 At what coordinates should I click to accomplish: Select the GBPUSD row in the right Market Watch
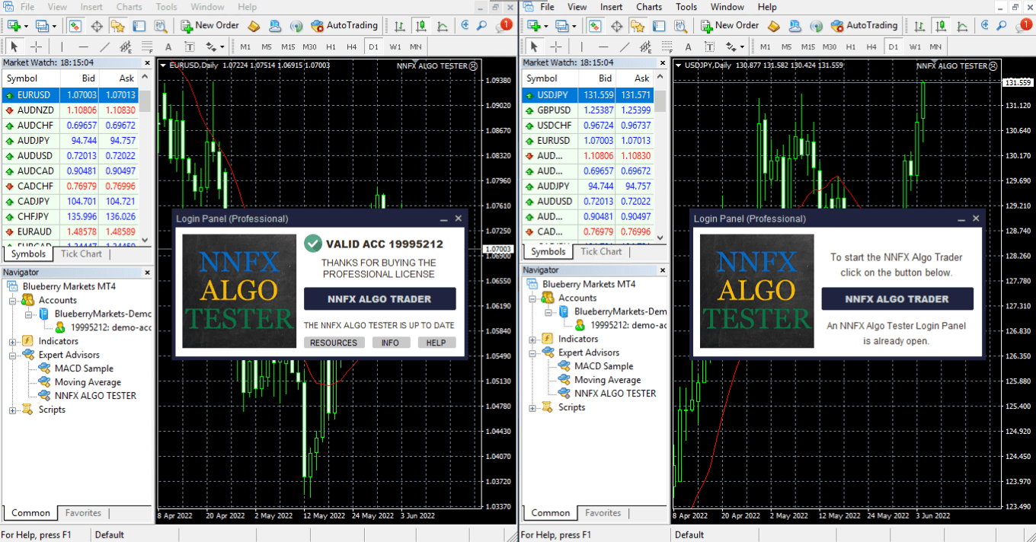click(x=554, y=110)
